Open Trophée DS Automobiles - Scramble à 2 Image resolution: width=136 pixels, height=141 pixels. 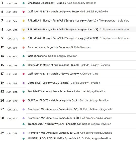tap(67, 91)
